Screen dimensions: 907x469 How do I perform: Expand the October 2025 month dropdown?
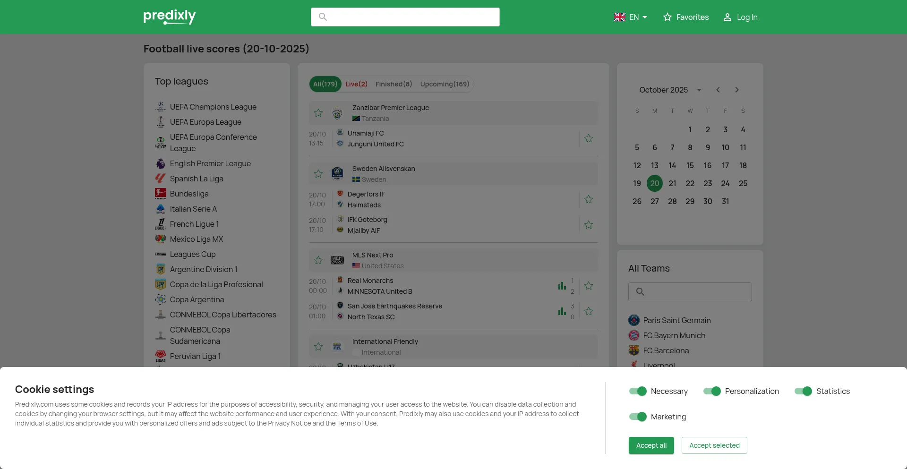[699, 90]
